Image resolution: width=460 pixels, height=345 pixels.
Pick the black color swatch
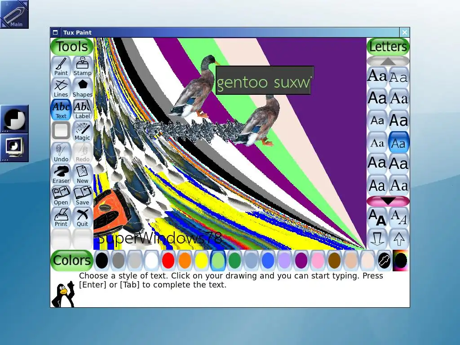click(102, 261)
